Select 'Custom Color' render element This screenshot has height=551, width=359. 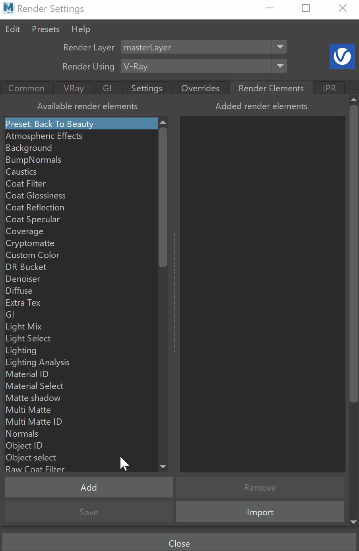pyautogui.click(x=82, y=255)
